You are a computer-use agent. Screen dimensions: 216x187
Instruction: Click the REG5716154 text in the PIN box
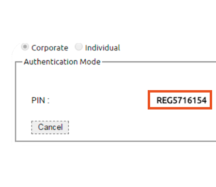click(x=182, y=100)
